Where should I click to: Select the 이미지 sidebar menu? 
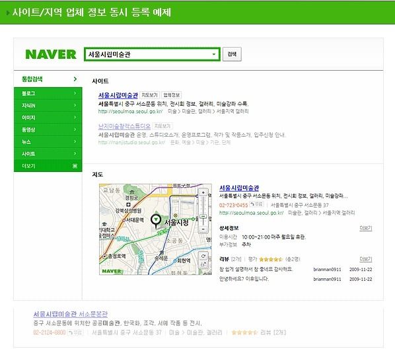pyautogui.click(x=48, y=118)
